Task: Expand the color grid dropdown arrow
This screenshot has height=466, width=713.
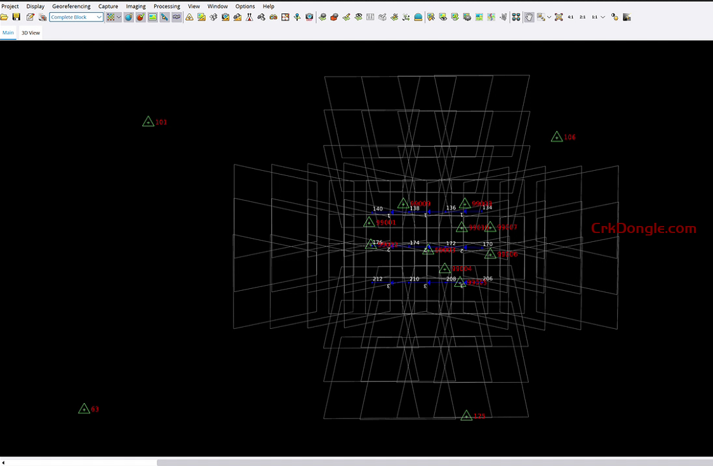Action: 119,17
